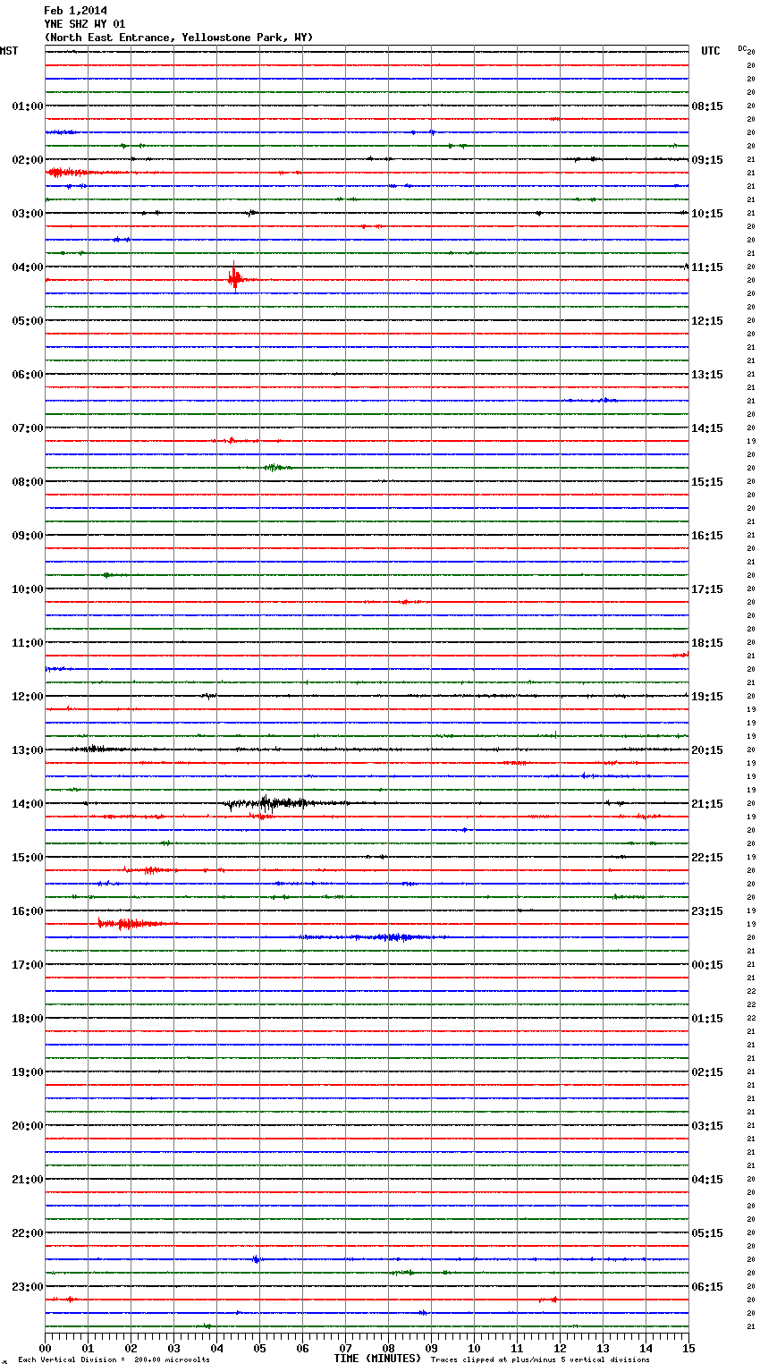Select the 19:00 MST time label
The width and height of the screenshot is (760, 1372).
(x=28, y=1072)
